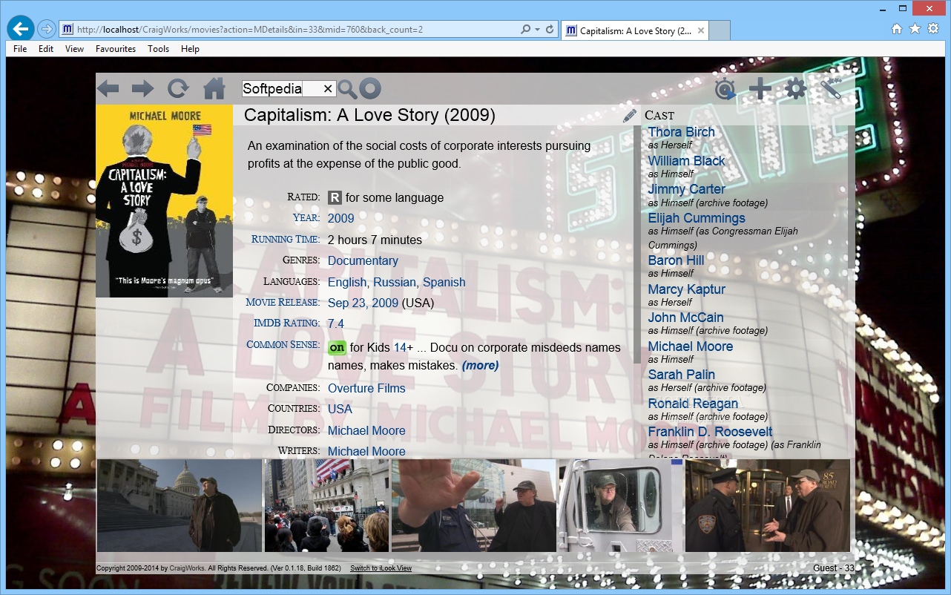
Task: Open the Tools menu
Action: coord(158,49)
